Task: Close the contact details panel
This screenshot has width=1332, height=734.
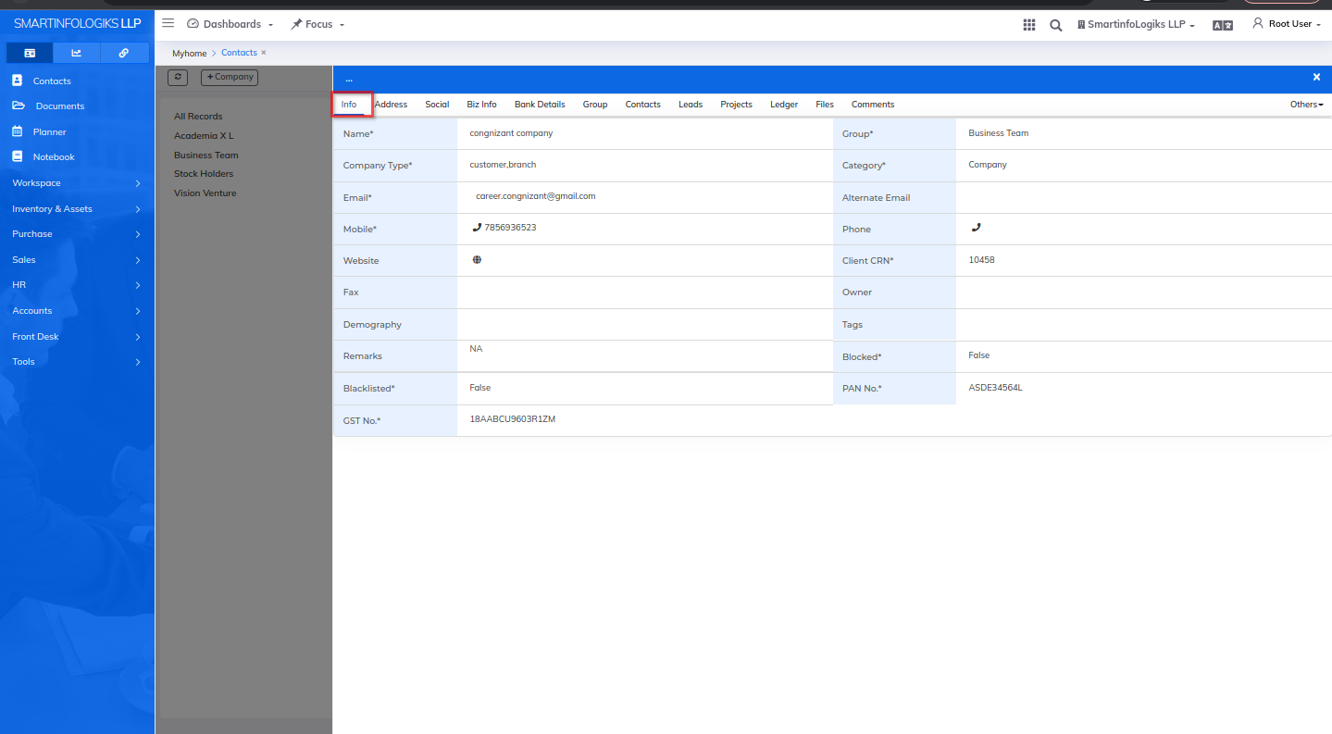Action: (1316, 78)
